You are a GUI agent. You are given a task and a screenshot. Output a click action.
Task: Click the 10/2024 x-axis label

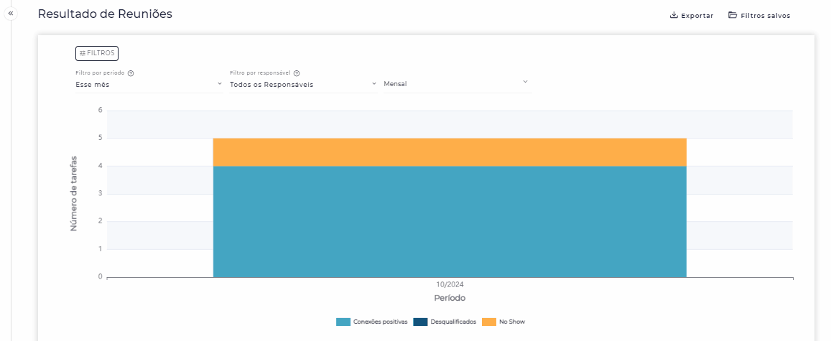coord(450,285)
